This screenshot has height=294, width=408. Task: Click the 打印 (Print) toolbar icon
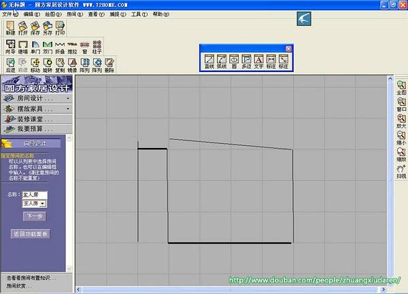(60, 28)
